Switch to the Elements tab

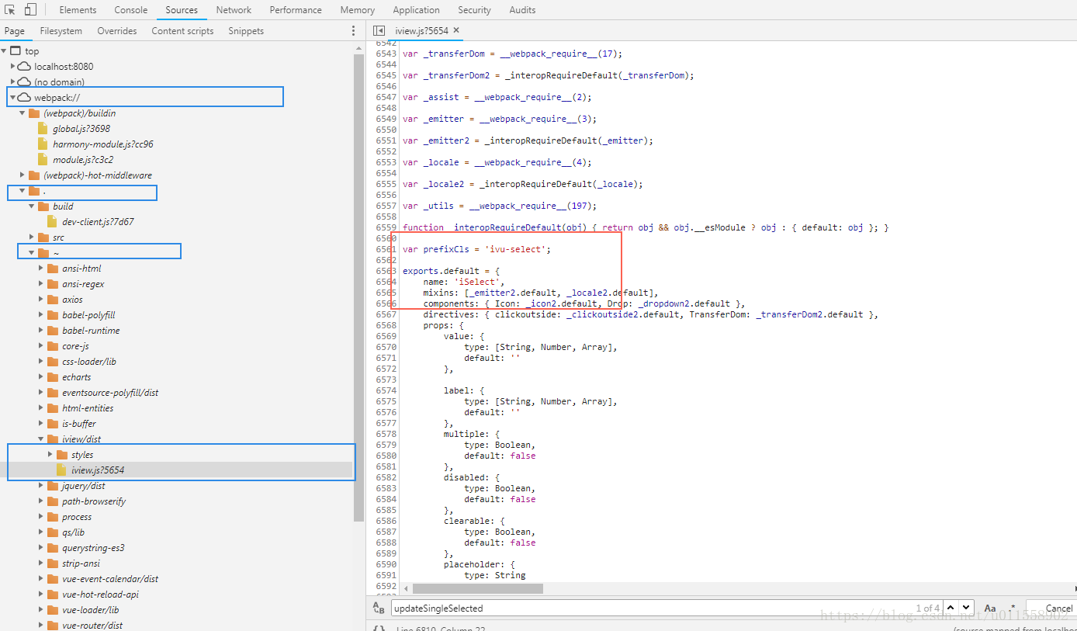pos(78,10)
